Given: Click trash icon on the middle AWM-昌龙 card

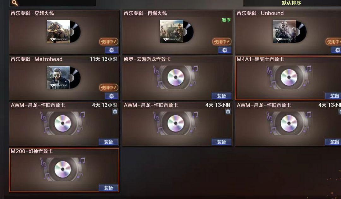Looking at the screenshot, I should [x=228, y=112].
